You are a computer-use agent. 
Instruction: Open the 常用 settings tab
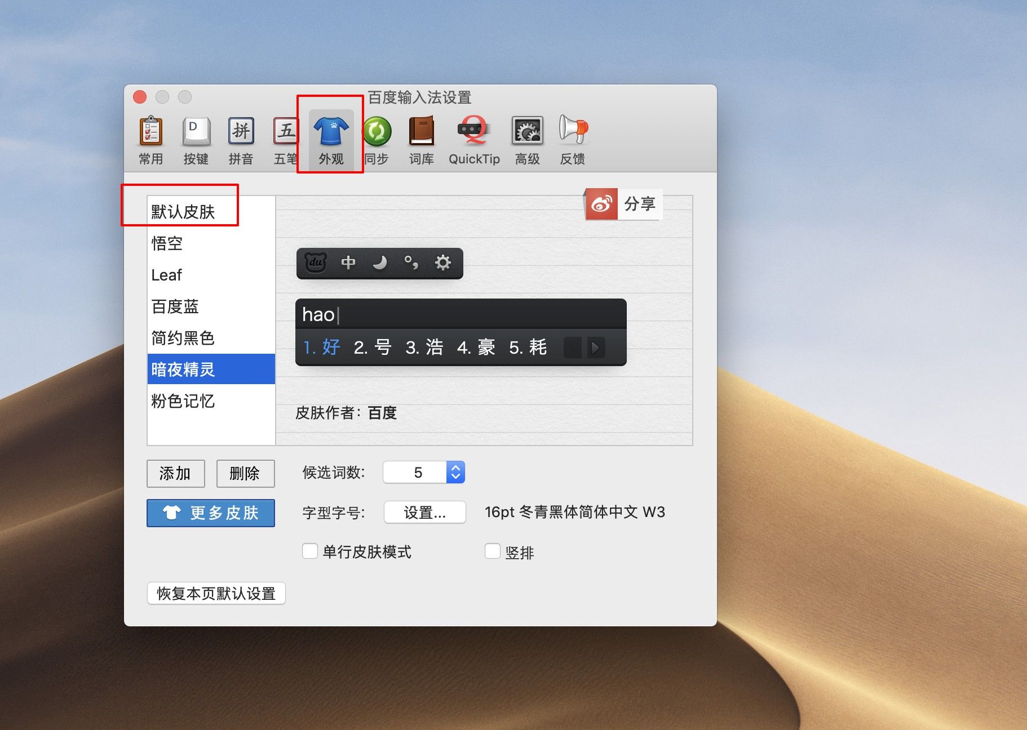pos(150,140)
